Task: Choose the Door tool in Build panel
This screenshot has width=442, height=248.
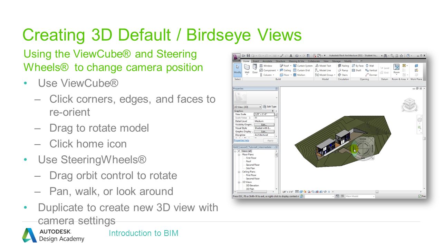Action: coord(255,69)
